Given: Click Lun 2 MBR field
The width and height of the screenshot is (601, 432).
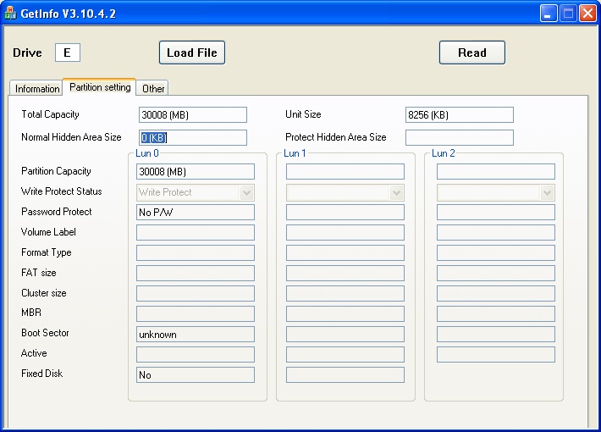Looking at the screenshot, I should pyautogui.click(x=495, y=313).
